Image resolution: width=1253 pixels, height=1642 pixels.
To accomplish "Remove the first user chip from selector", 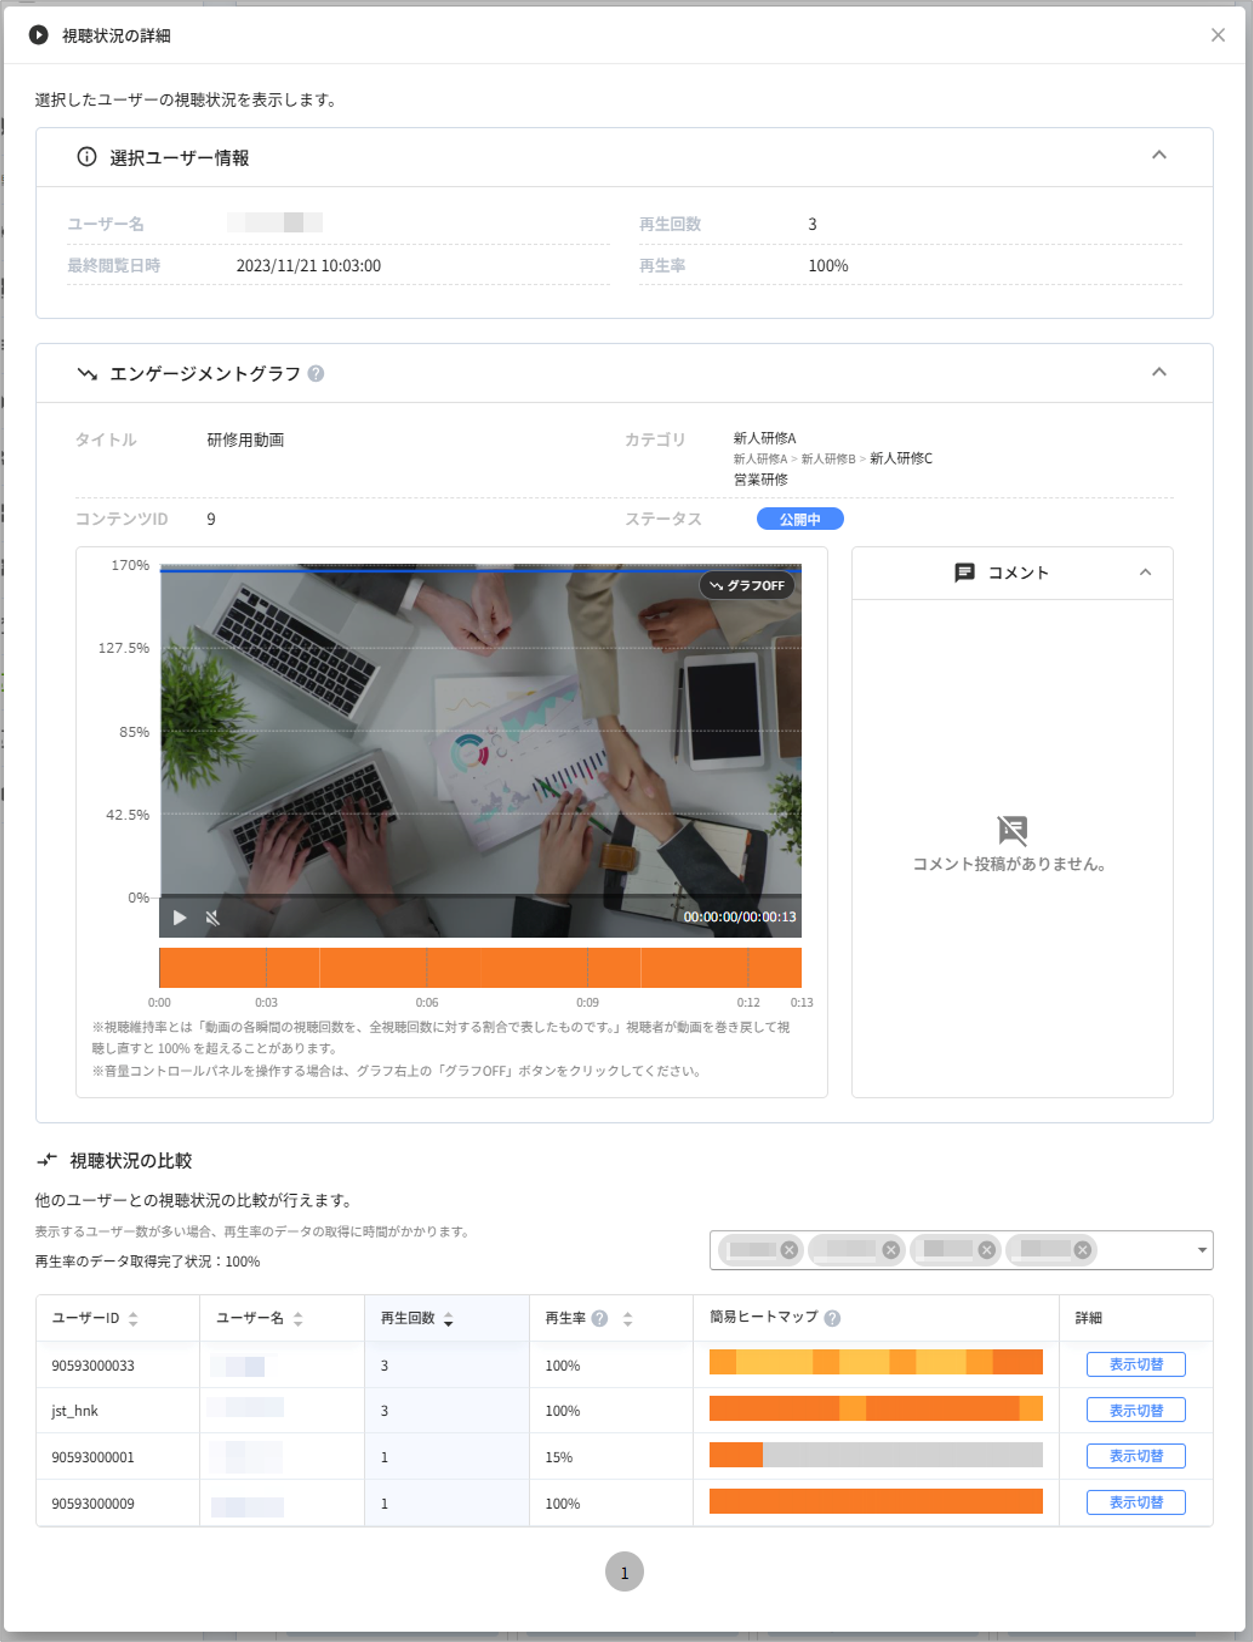I will tap(789, 1250).
